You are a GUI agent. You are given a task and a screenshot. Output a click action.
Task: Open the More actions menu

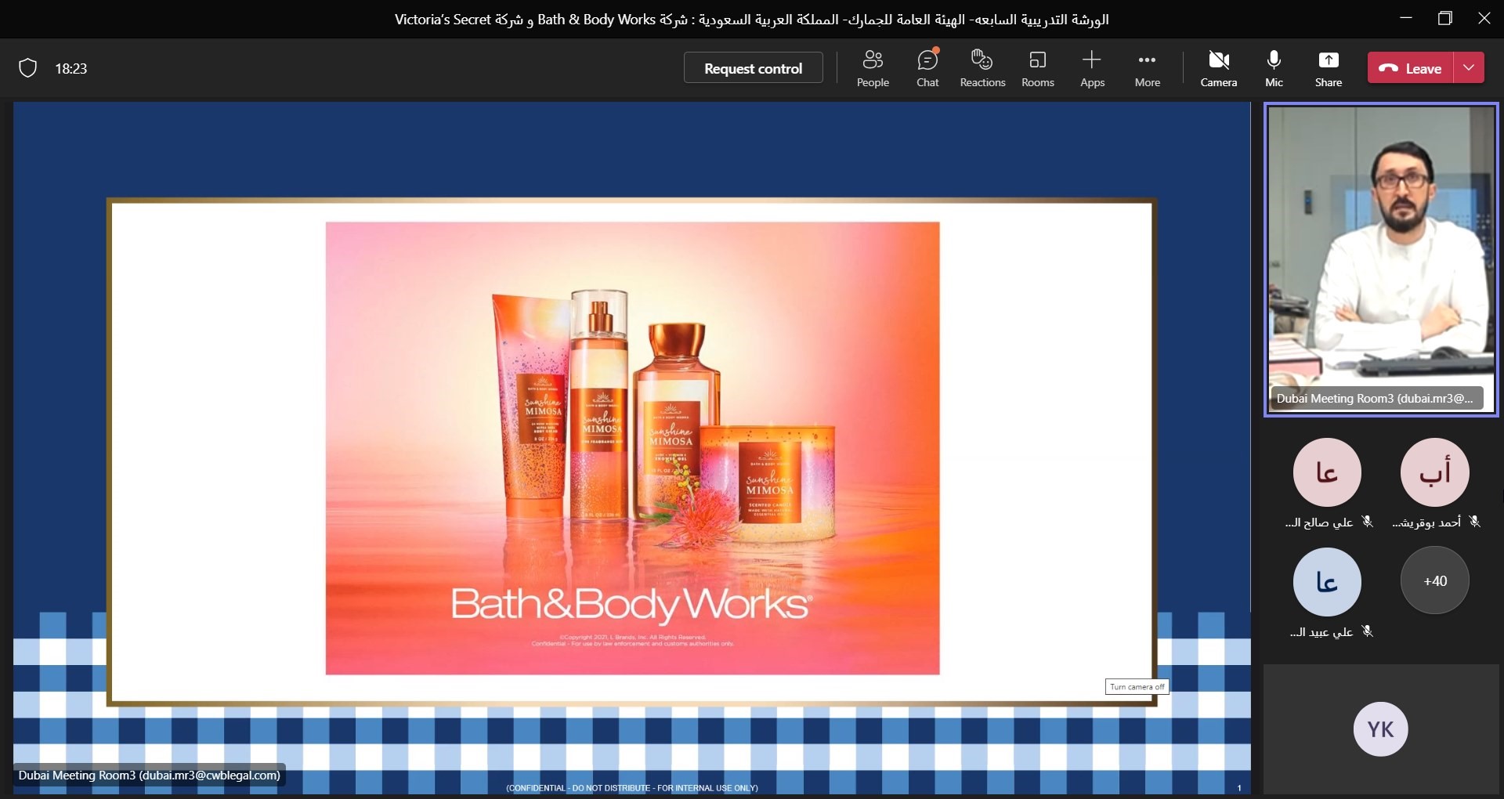tap(1148, 68)
